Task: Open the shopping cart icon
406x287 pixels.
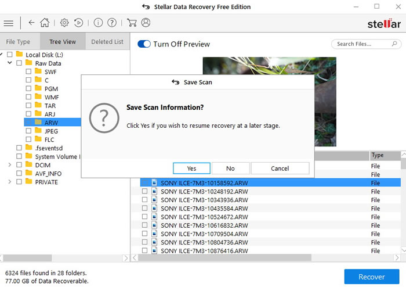Action: click(132, 23)
